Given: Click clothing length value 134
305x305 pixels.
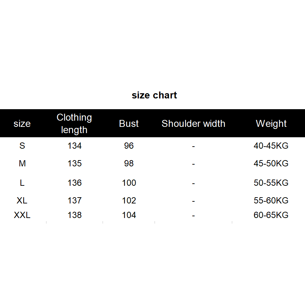Looking at the screenshot, I should coord(75,146).
